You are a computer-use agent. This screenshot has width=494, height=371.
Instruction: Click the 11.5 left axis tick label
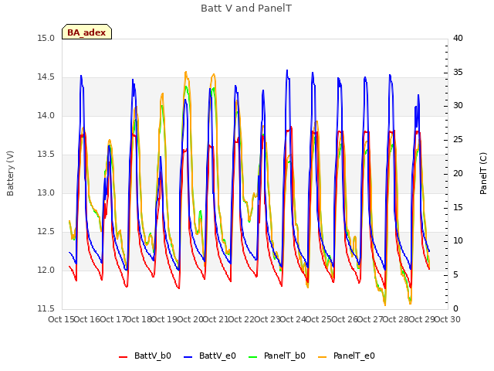point(46,309)
